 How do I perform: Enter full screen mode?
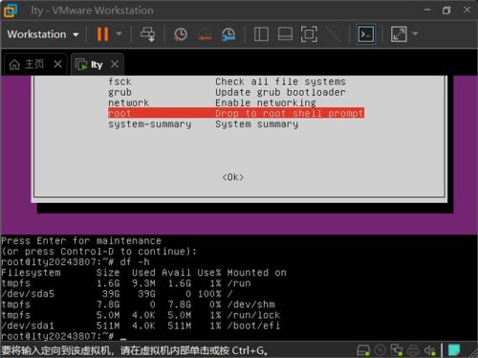(x=309, y=34)
